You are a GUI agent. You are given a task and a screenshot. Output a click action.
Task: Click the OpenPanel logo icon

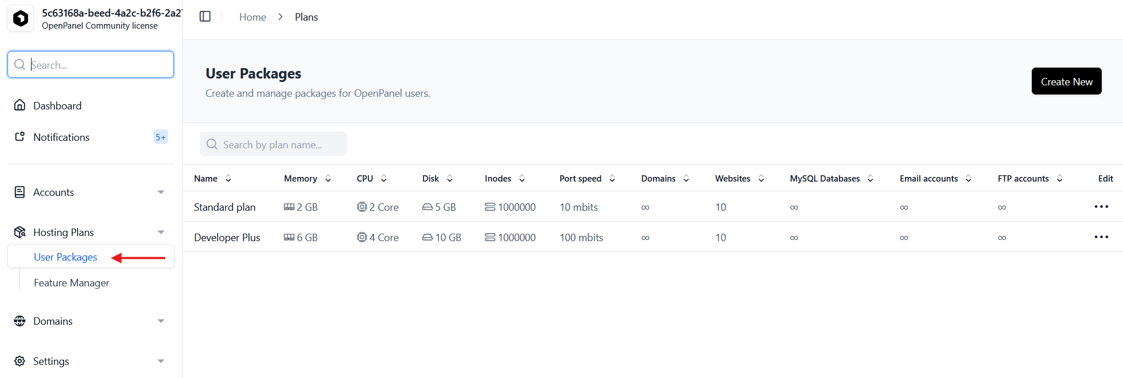coord(21,18)
